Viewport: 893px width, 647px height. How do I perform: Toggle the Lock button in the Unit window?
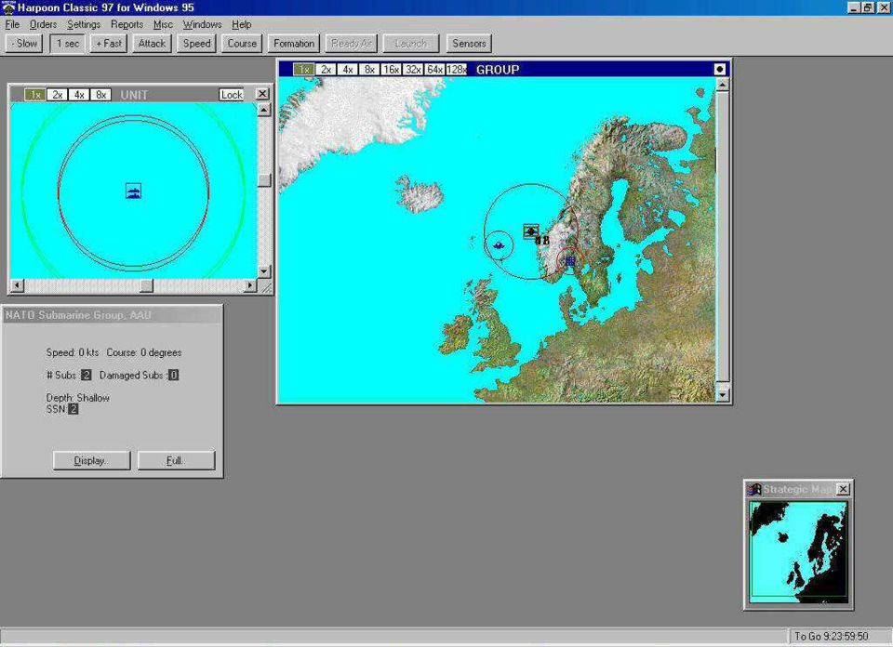[x=231, y=95]
